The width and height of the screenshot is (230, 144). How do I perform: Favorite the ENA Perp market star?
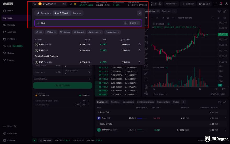[x=139, y=62]
